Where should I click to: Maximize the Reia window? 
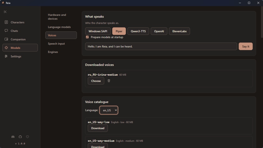tap(249, 3)
